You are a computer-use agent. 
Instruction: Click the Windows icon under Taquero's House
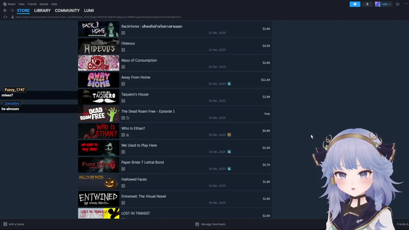pyautogui.click(x=123, y=101)
